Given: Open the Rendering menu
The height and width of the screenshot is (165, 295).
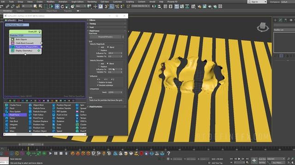Looking at the screenshot, I should tap(92, 2).
